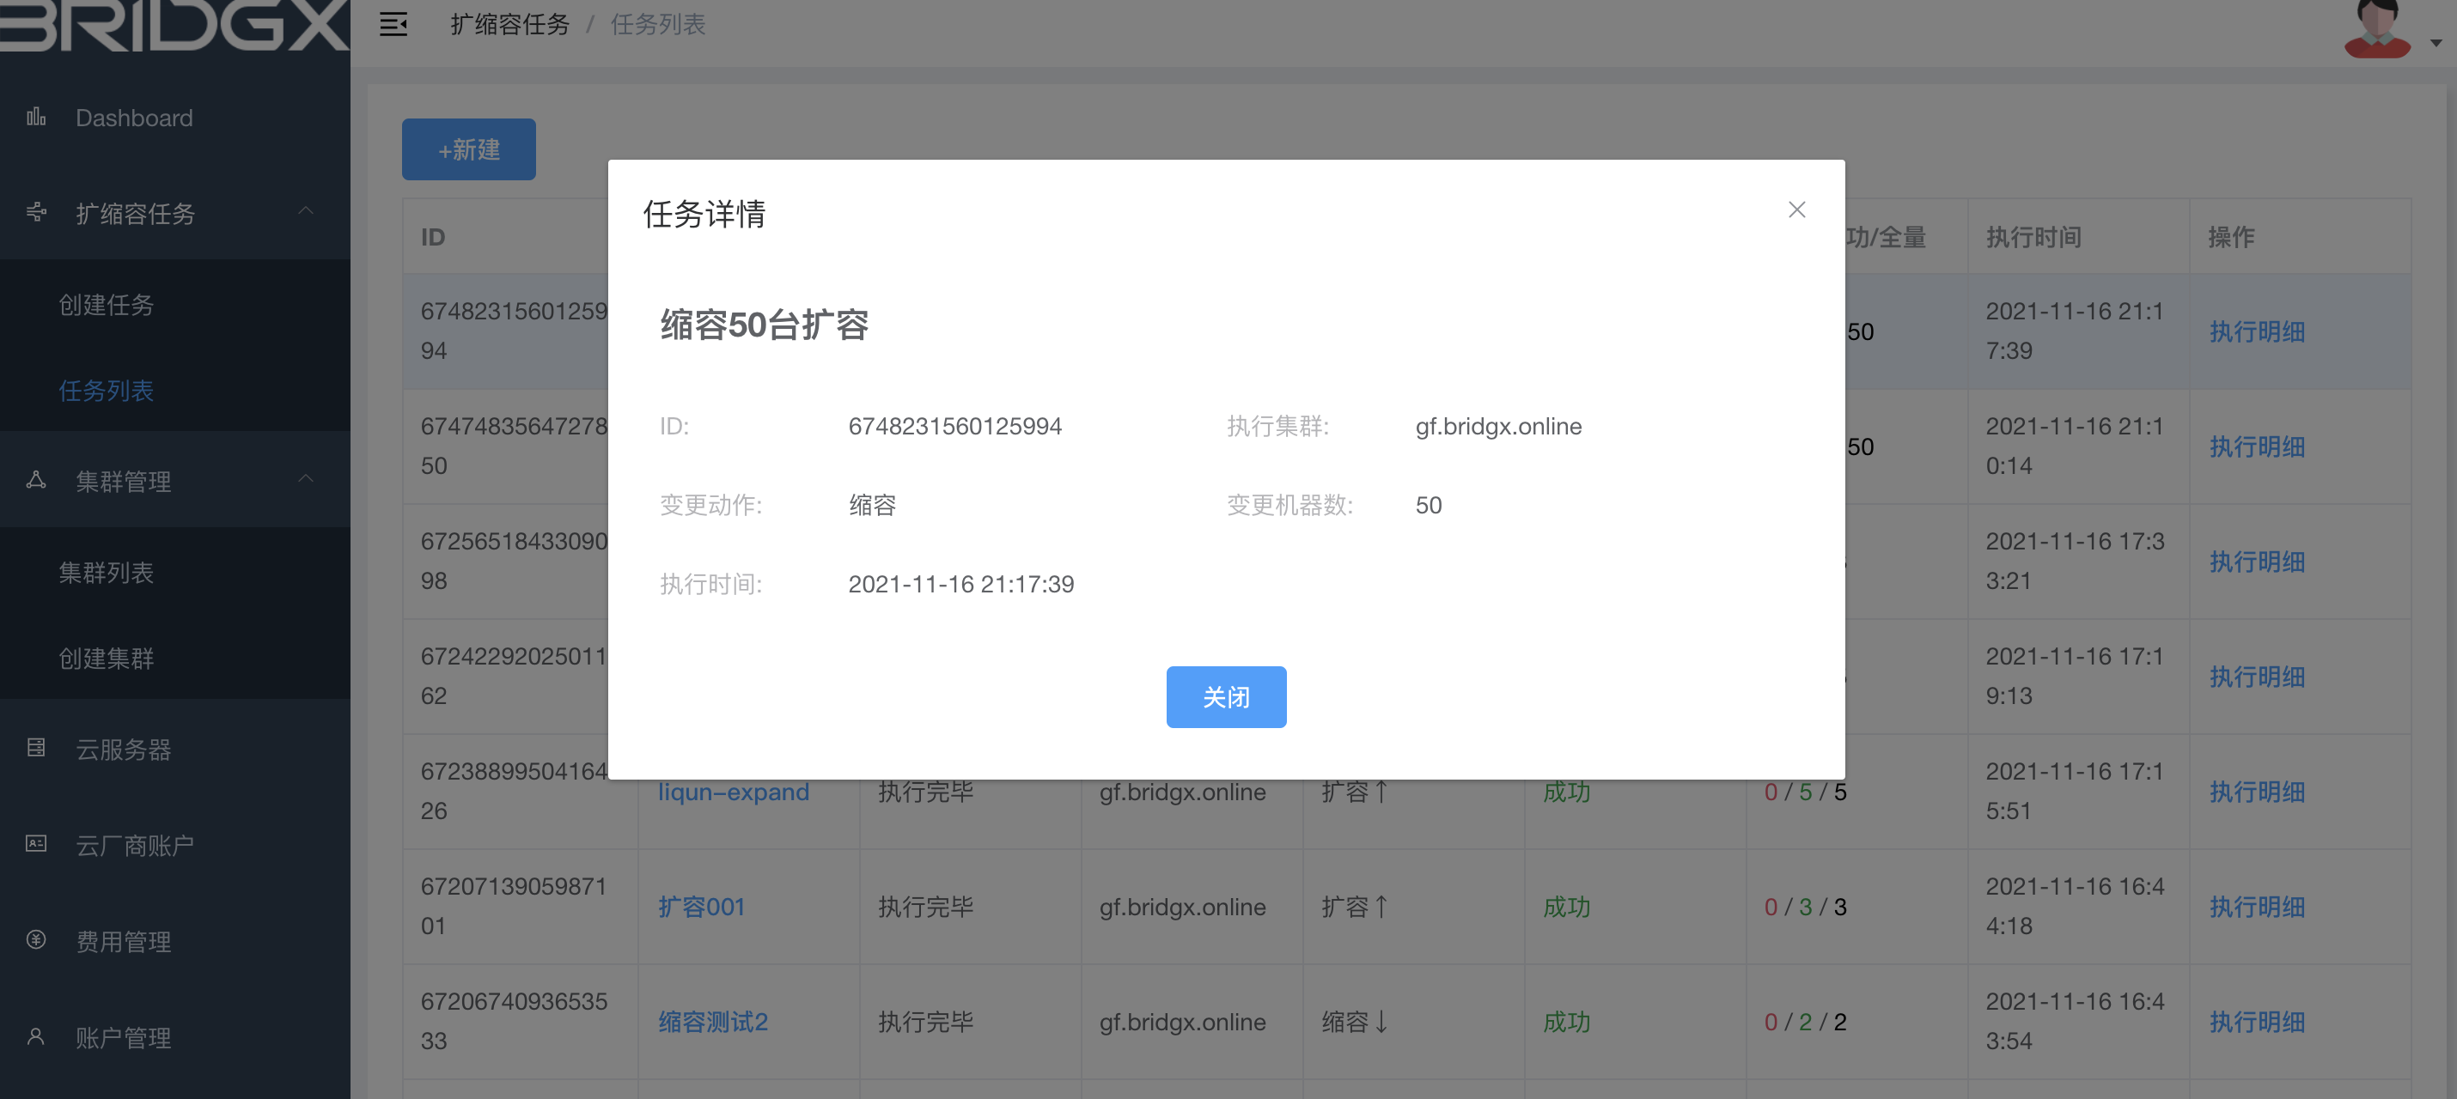Open 账户管理 via its person icon
2457x1099 pixels.
[35, 1037]
